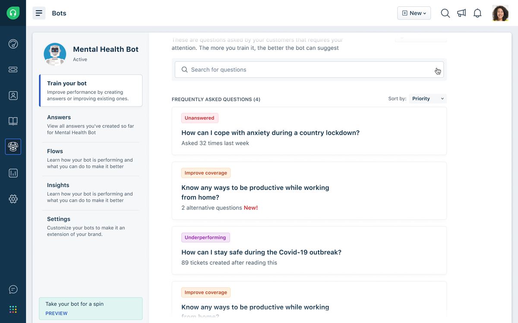518x323 pixels.
Task: Open the anxiety during lockdown question
Action: [270, 133]
